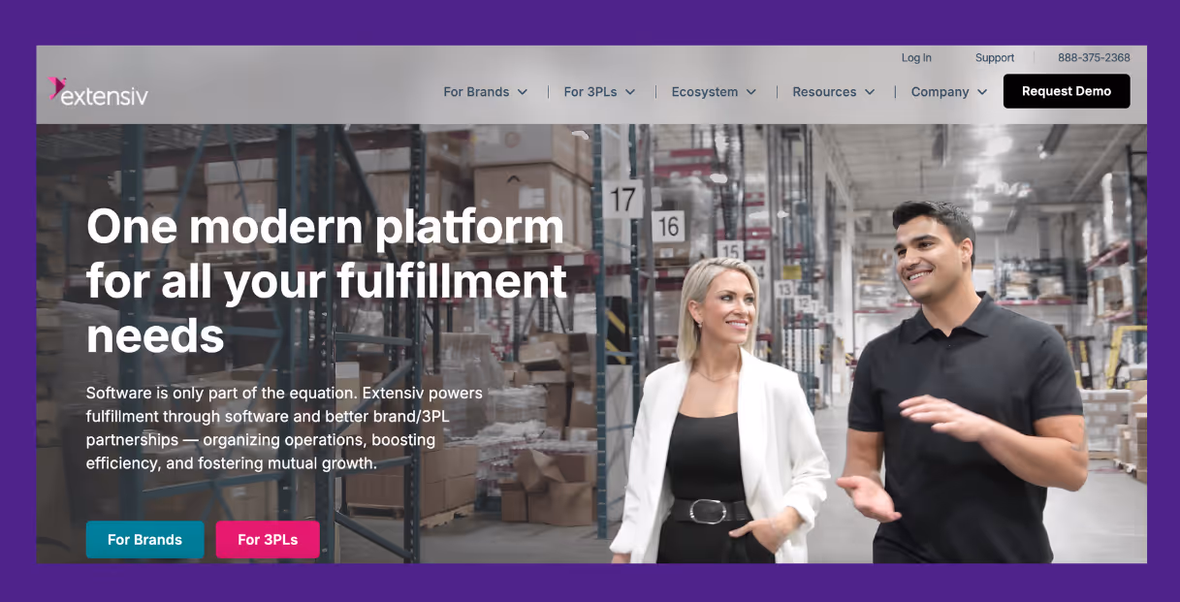Open the For Brands nav menu
This screenshot has height=602, width=1180.
[486, 92]
